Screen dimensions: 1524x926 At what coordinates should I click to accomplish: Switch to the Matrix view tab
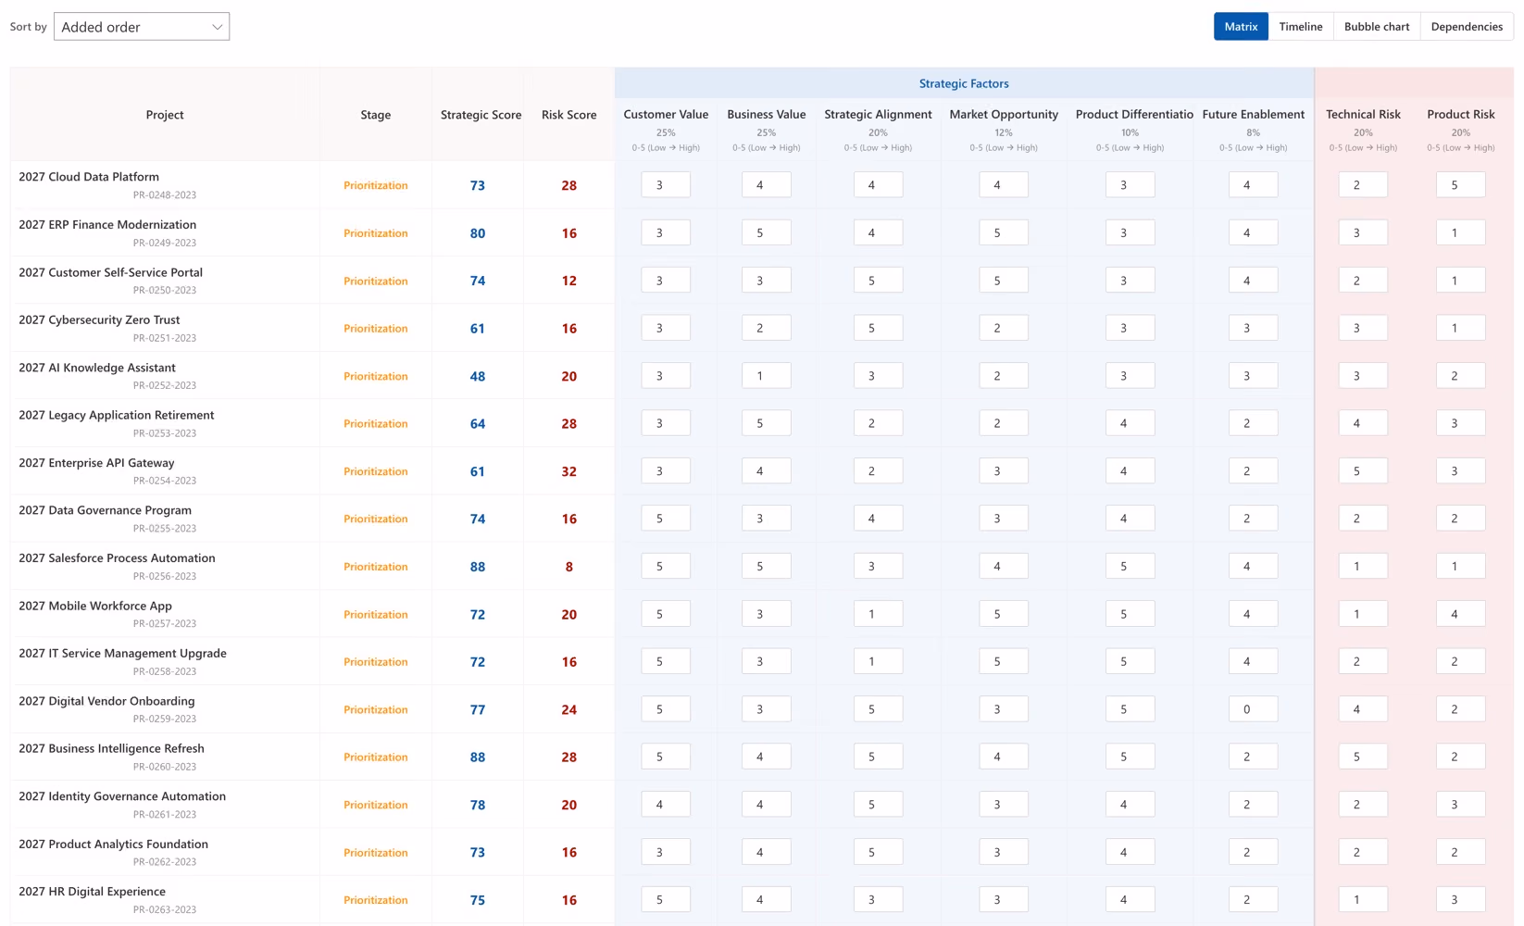pos(1241,27)
